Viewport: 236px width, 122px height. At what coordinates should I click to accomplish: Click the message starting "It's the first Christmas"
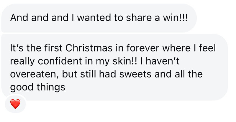114,67
